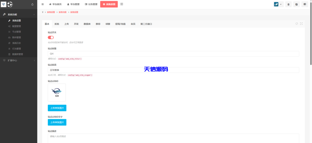The image size is (312, 143).
Task: Collapse the 系统功能 sidebar group
Action: click(x=19, y=15)
